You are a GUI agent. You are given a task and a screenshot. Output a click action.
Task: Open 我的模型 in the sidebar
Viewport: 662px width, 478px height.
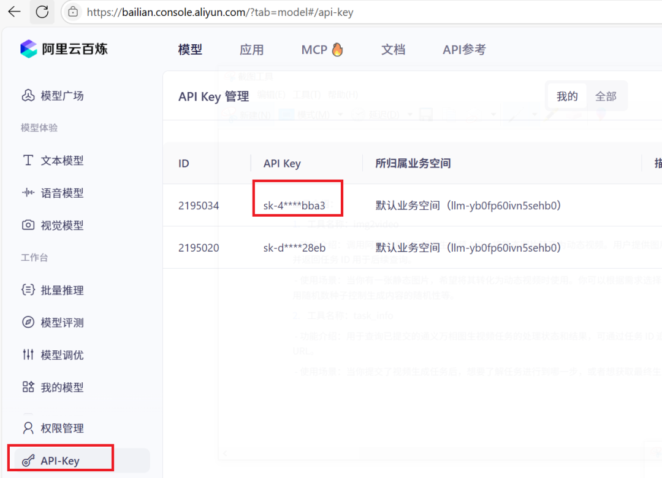[x=62, y=388]
